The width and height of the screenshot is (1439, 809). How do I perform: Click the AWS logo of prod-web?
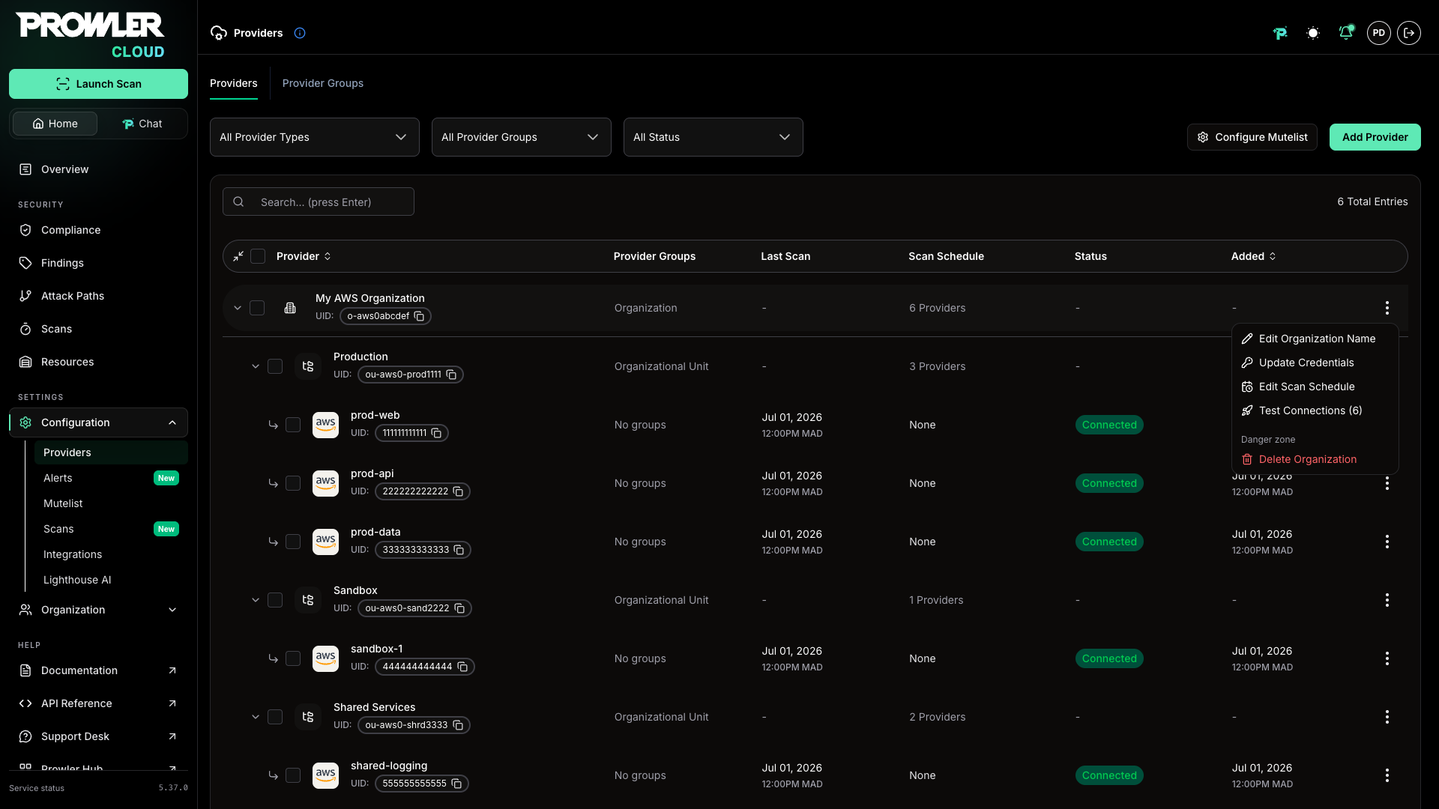[325, 425]
